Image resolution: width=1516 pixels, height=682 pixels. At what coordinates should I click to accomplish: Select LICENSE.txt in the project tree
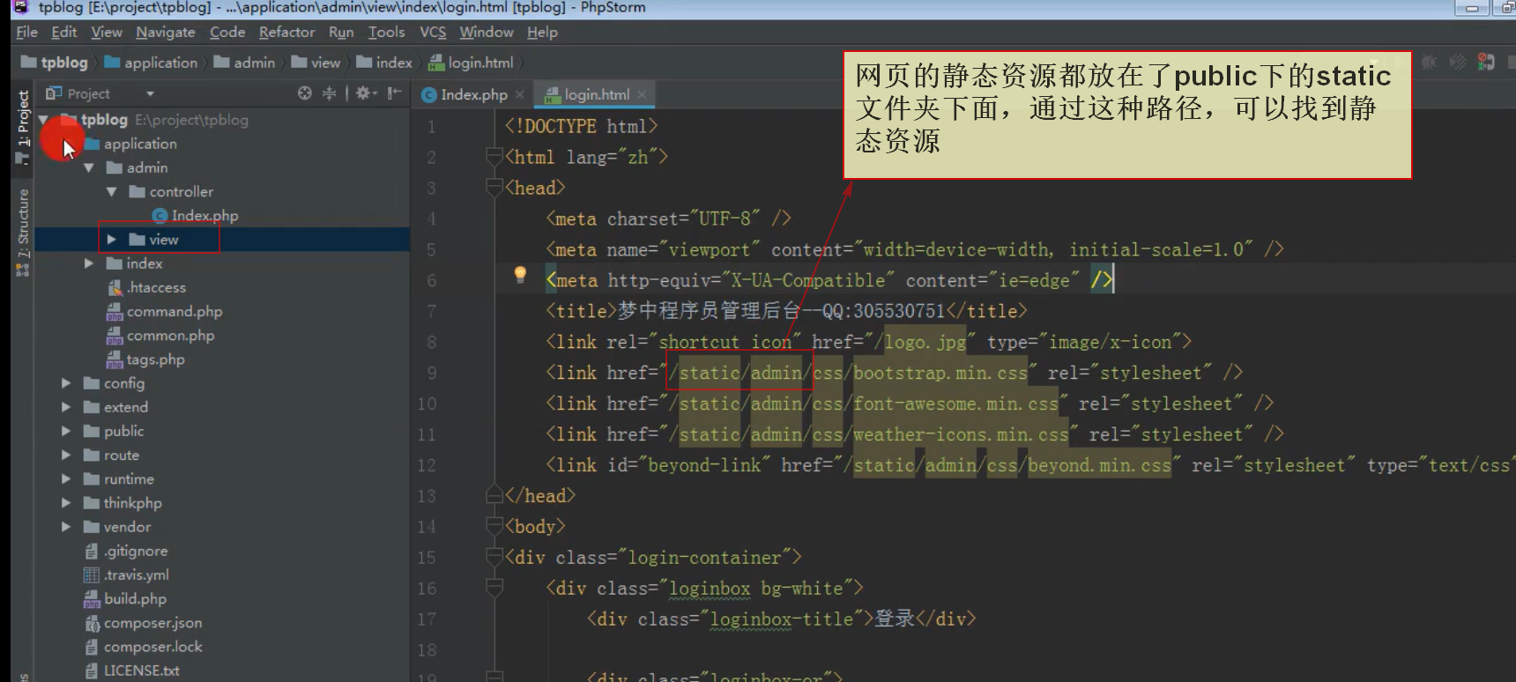(131, 671)
